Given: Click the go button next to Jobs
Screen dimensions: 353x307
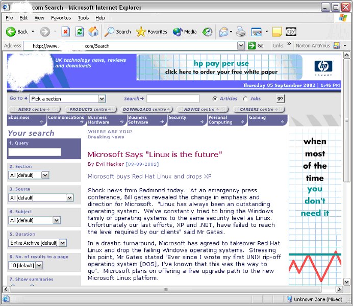Looking at the screenshot, I should pyautogui.click(x=280, y=98).
